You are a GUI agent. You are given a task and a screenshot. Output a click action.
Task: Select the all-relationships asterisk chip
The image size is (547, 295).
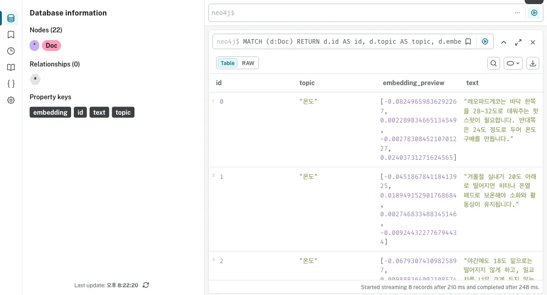pos(35,79)
